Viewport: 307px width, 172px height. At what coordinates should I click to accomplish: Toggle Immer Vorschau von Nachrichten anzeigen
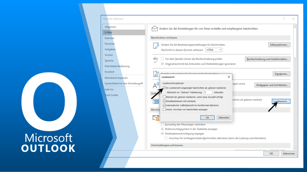(x=164, y=109)
